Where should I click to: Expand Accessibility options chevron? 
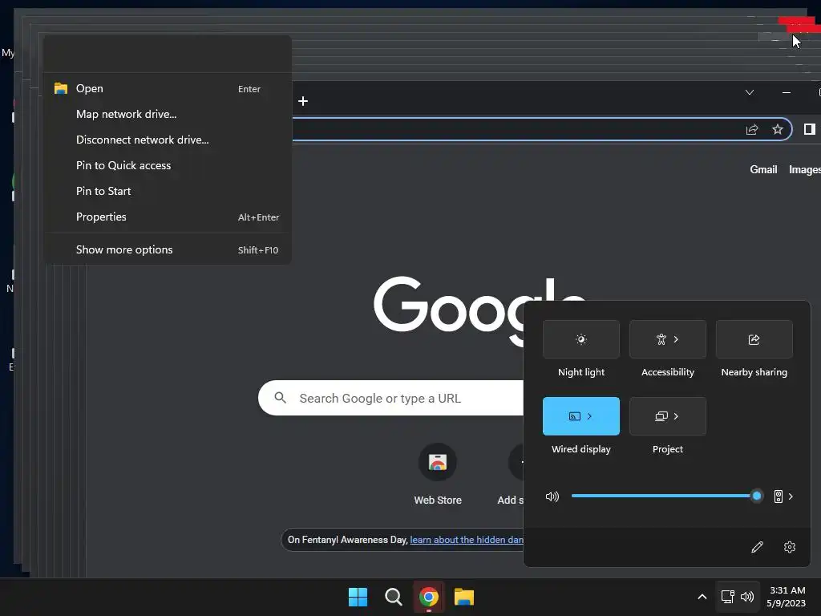pyautogui.click(x=677, y=339)
